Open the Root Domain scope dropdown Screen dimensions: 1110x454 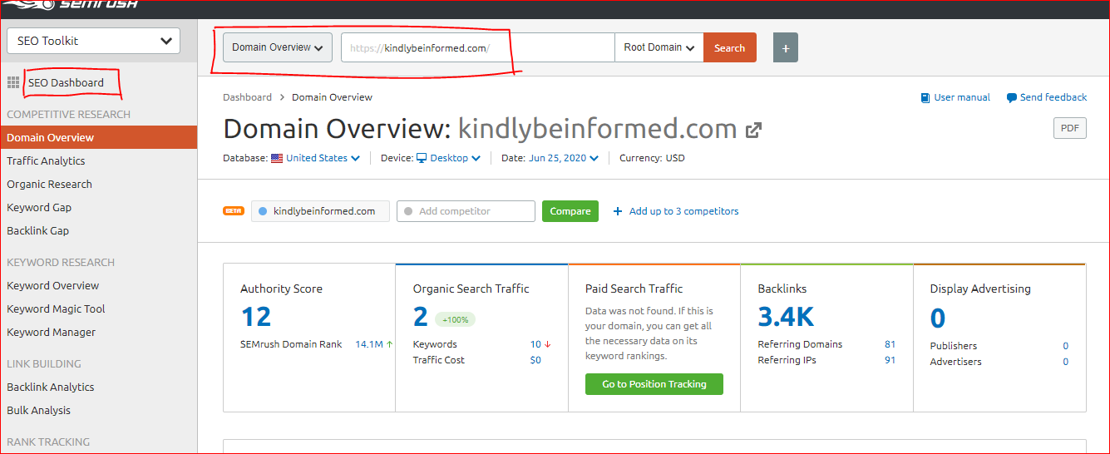click(659, 47)
